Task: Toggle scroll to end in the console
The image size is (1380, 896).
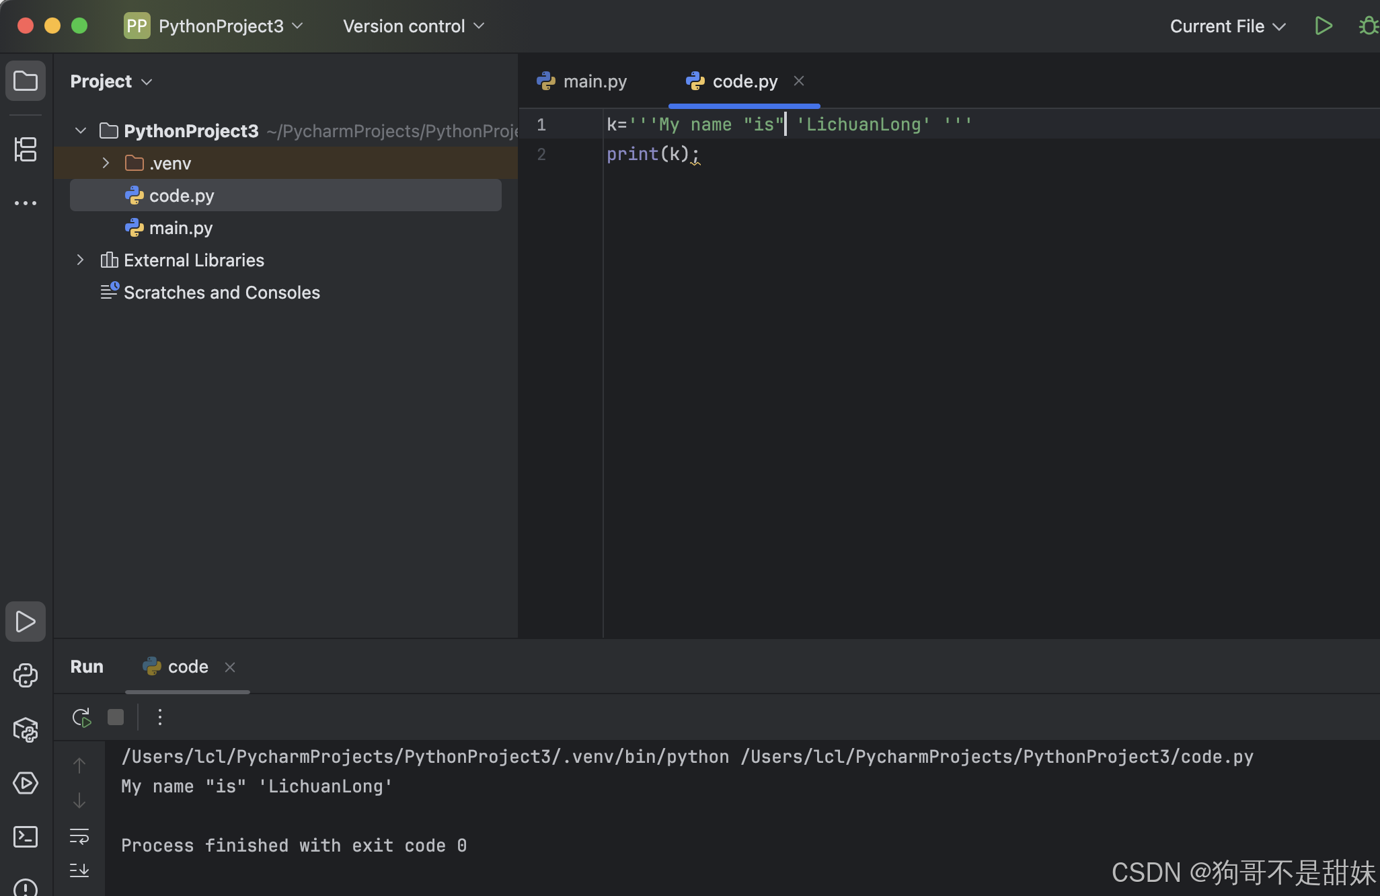Action: coord(79,870)
